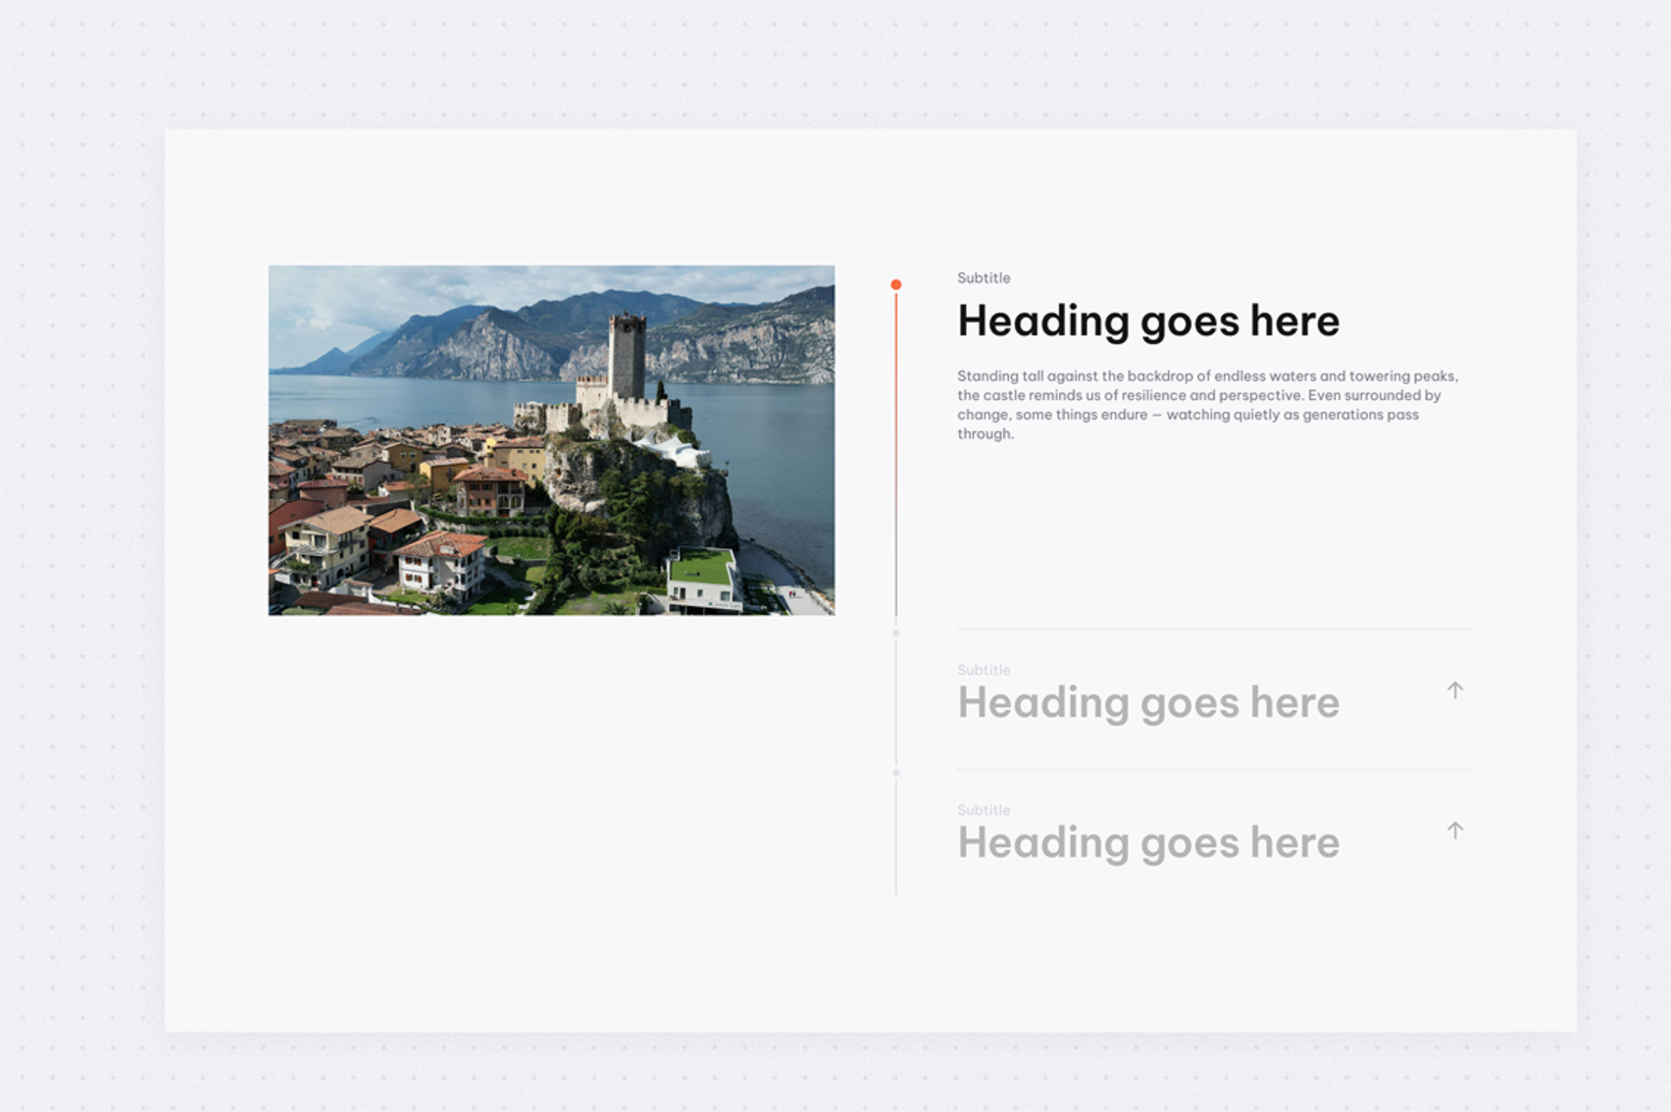Expand the second 'Heading goes here' section
1671x1112 pixels.
click(1147, 702)
